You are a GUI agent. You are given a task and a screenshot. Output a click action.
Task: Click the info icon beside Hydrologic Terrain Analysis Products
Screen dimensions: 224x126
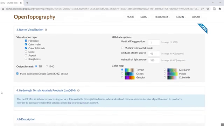78,90
